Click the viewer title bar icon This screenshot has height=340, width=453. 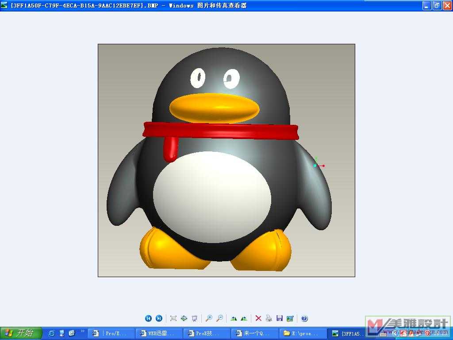tap(4, 5)
